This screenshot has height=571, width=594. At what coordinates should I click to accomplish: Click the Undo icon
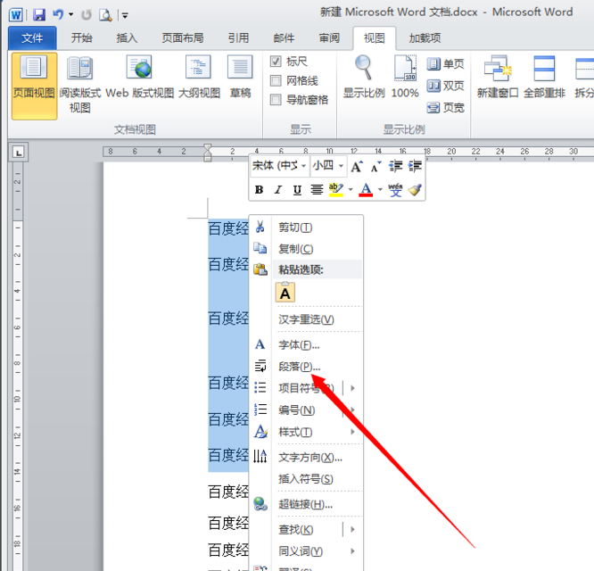point(57,15)
